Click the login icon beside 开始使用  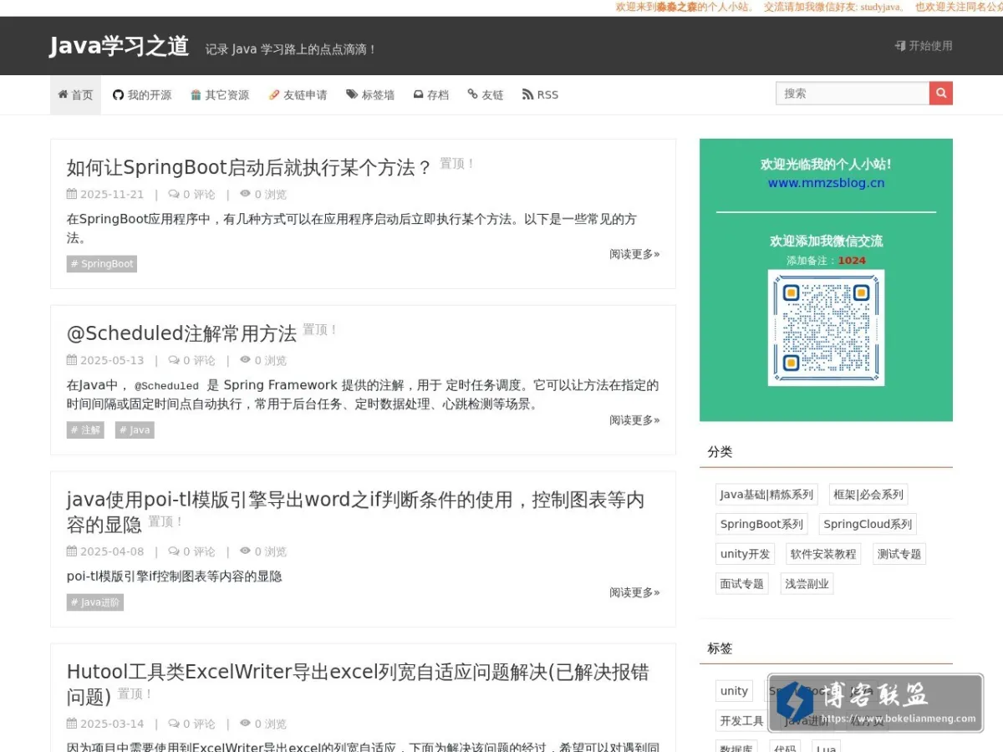pos(900,46)
